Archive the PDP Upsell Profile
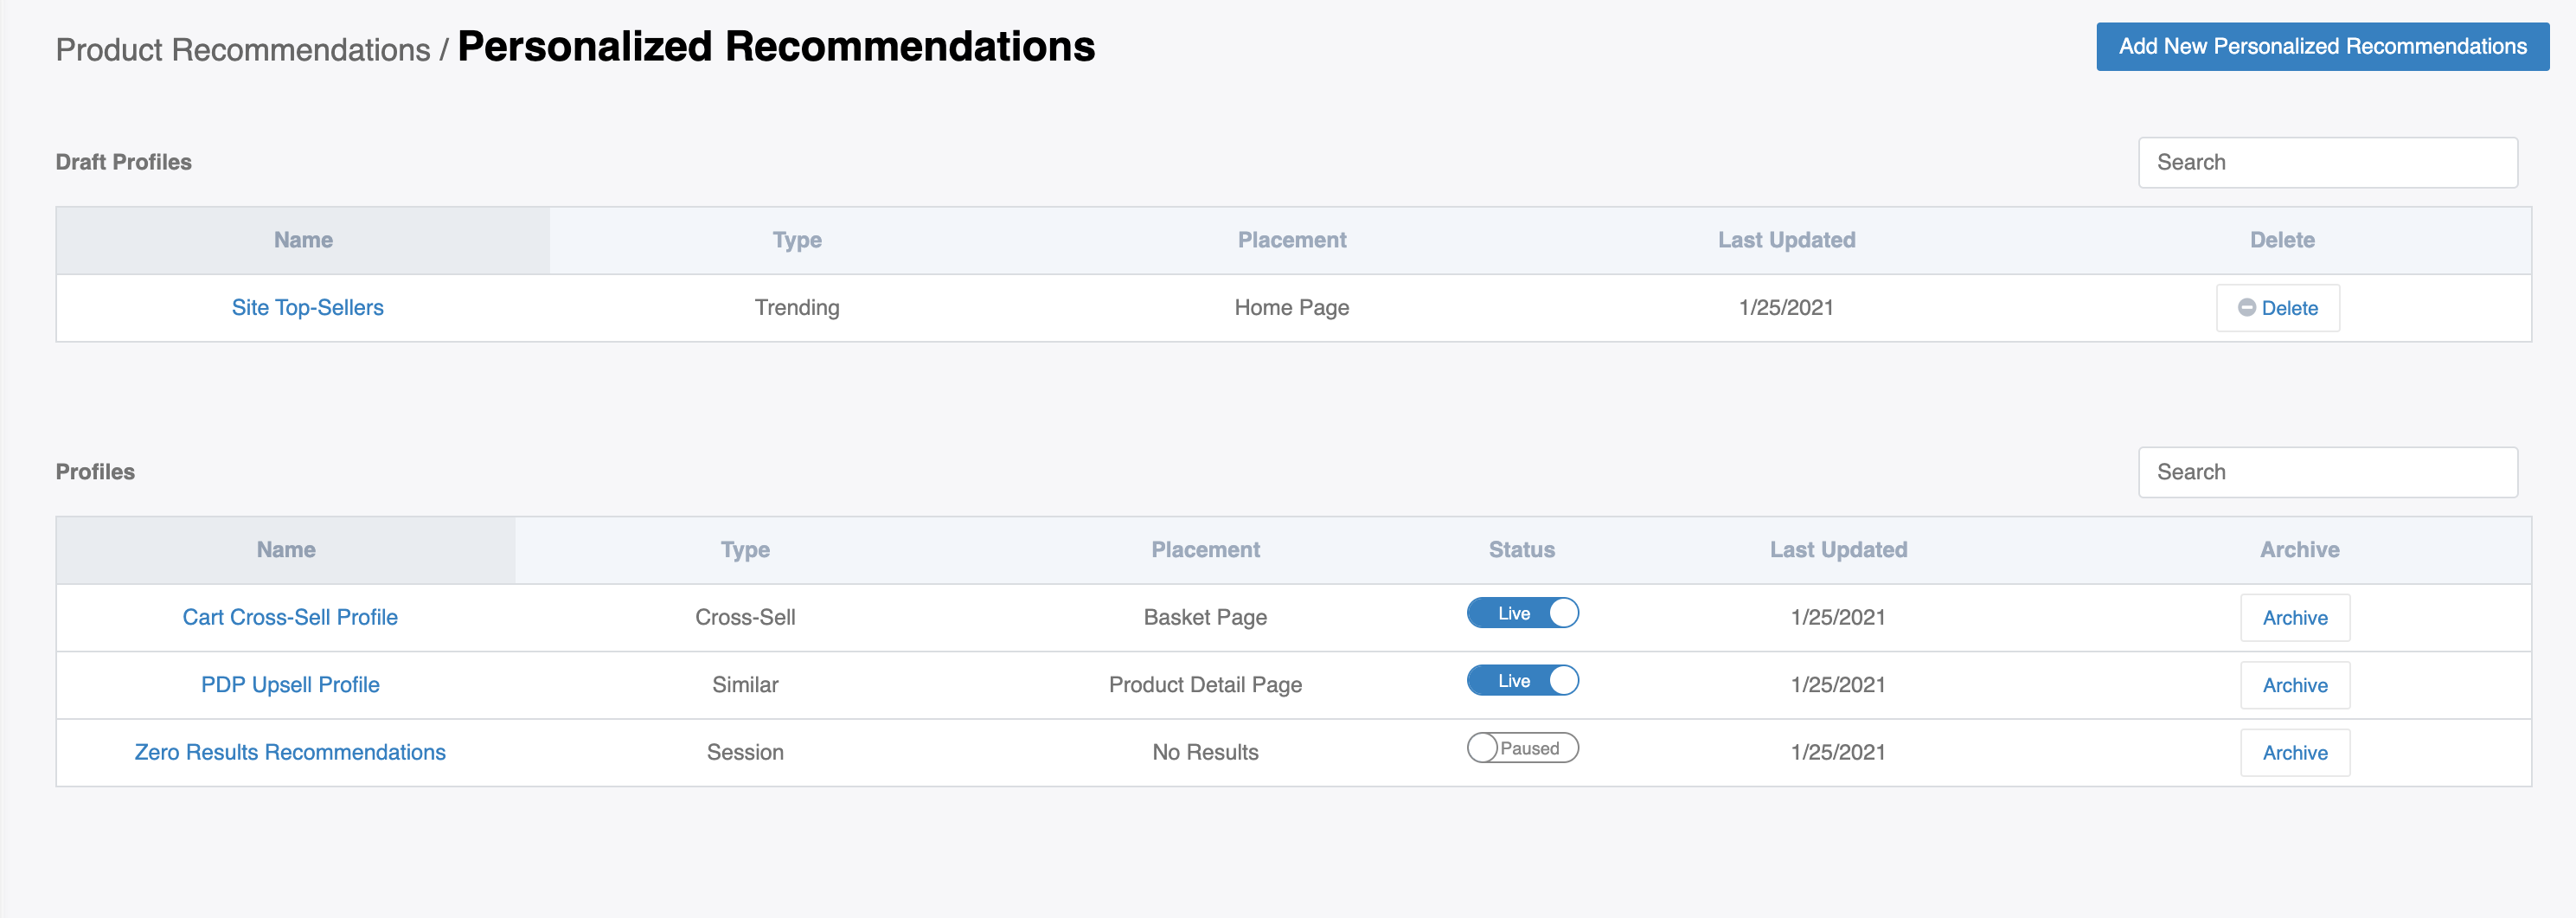The width and height of the screenshot is (2576, 918). click(x=2294, y=685)
